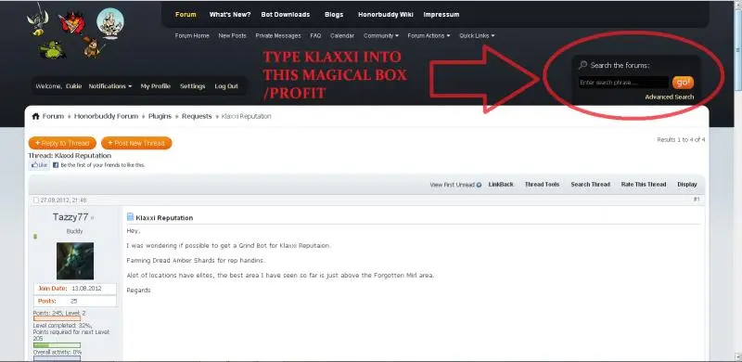
Task: Click the Post New Thread button
Action: click(136, 143)
